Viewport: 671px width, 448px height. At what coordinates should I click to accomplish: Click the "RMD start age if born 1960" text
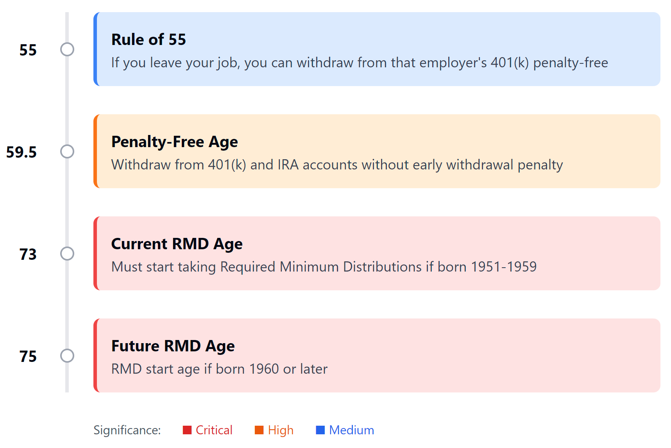pyautogui.click(x=219, y=369)
